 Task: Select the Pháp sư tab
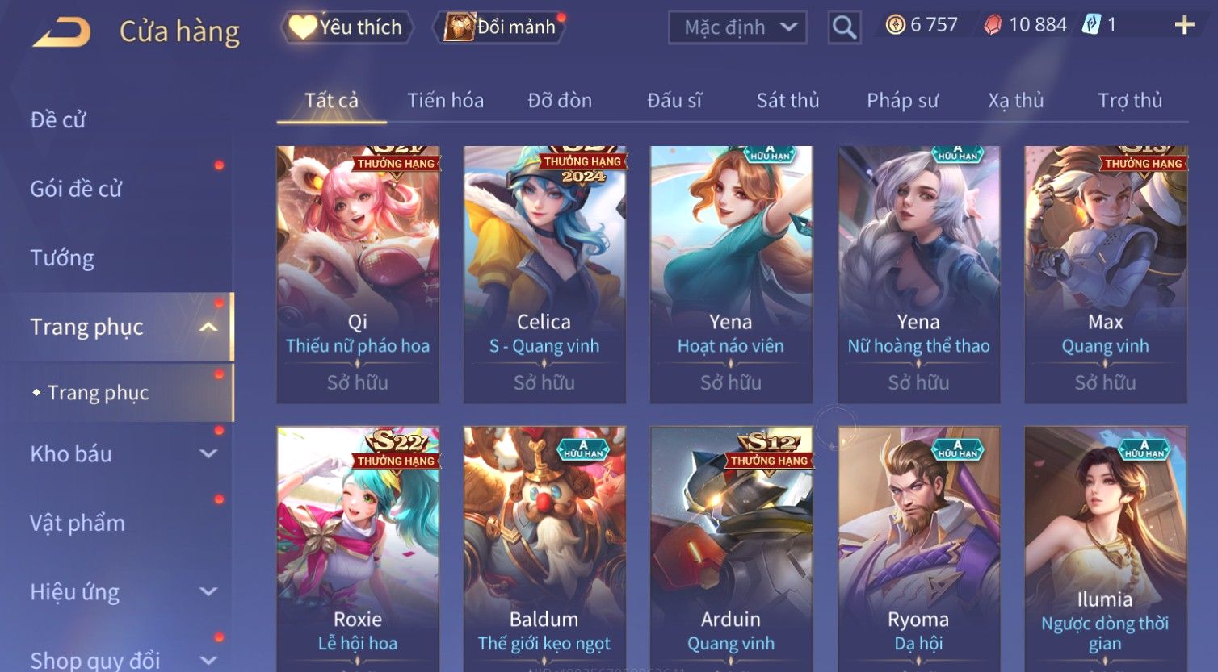tap(902, 100)
